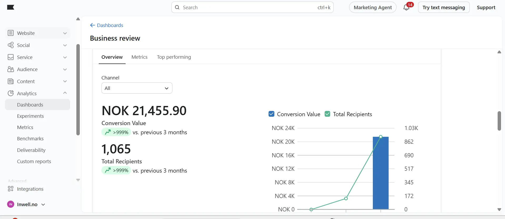Expand the Audience section chevron
The width and height of the screenshot is (505, 219).
tap(65, 70)
